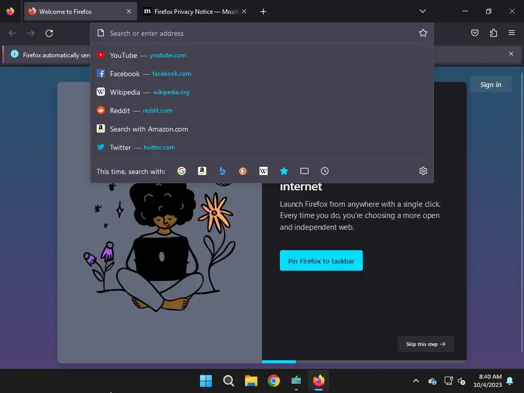Image resolution: width=524 pixels, height=393 pixels.
Task: Open the Extensions puzzle icon
Action: tap(493, 33)
